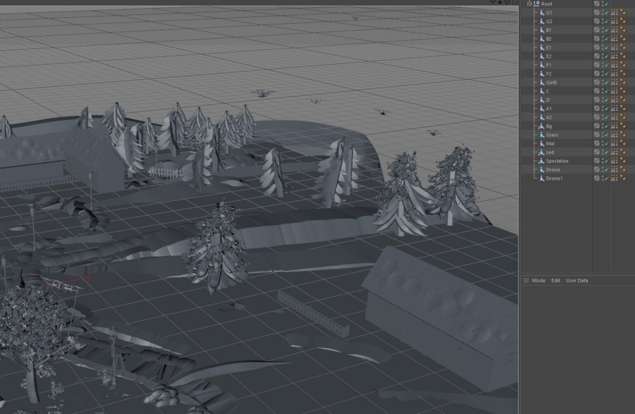Click the character object icon beside G1
The image size is (635, 414).
542,12
